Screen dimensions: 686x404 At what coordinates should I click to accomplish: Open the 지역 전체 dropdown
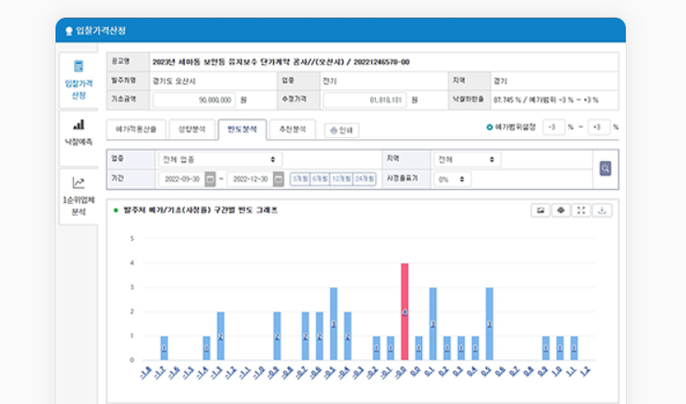[467, 159]
